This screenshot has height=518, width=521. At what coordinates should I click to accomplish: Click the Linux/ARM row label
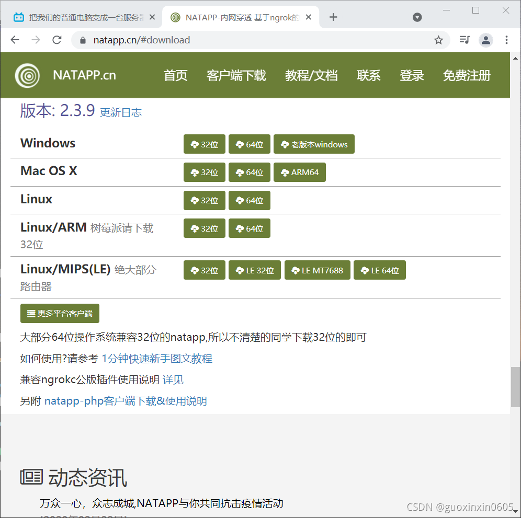pos(53,227)
